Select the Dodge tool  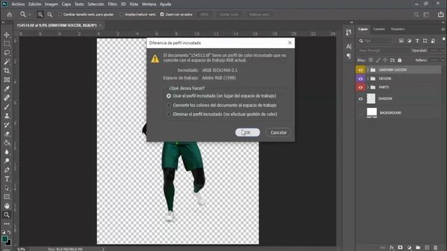point(6,161)
